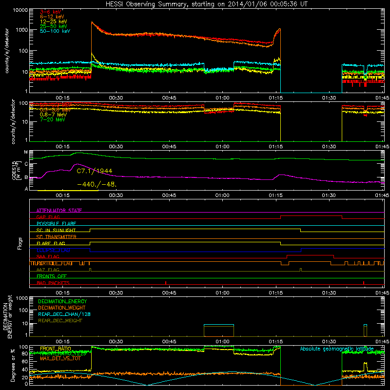Screen dimensions: 390x390
Task: Select the 'Degrees or %' axis label
Action: 13,365
